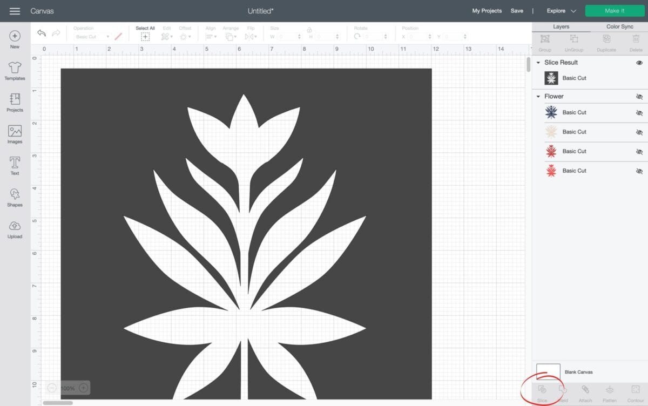Show the hidden Flower group
This screenshot has height=406, width=648.
click(639, 97)
